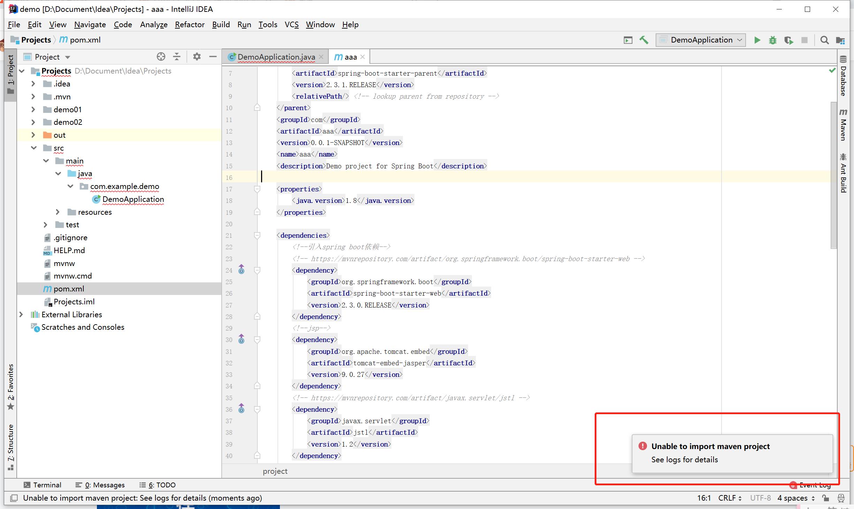Click the gutter override icon on line 36
Screen dimensions: 854x509
(x=241, y=408)
